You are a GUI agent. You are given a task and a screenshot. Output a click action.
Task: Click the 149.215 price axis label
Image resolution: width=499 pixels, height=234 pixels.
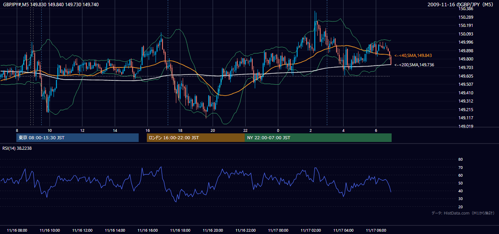click(x=466, y=110)
